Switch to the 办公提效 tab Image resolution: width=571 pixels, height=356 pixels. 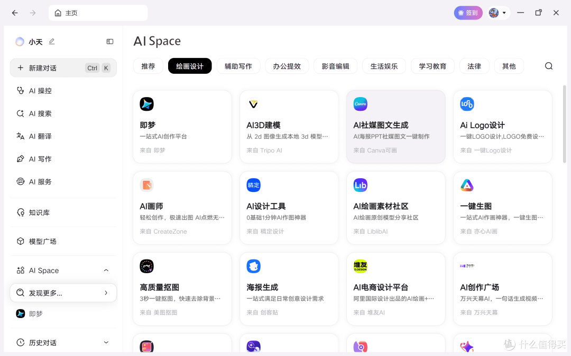287,66
